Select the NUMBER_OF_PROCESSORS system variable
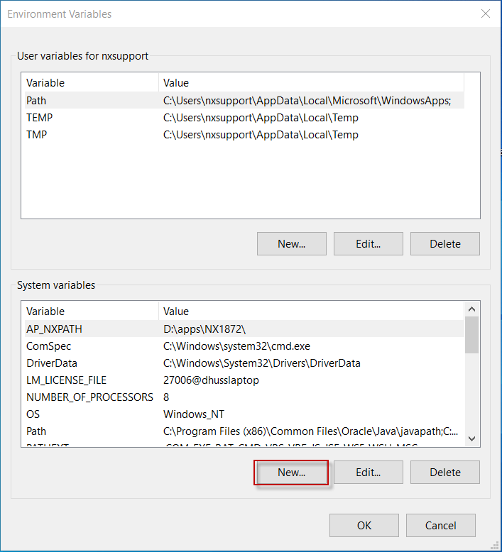Screen dimensions: 502x552 pyautogui.click(x=89, y=397)
